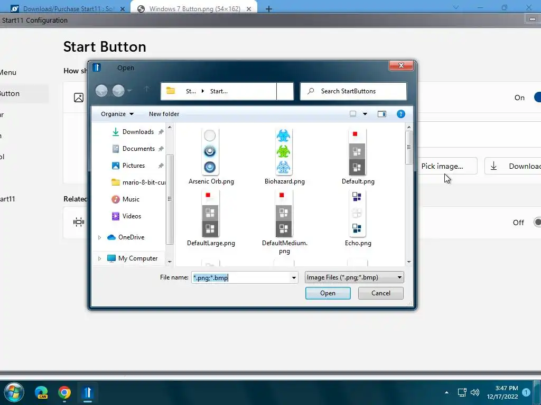Open the mario-8-bit folder in navigation pane
This screenshot has height=405, width=541.
click(138, 182)
